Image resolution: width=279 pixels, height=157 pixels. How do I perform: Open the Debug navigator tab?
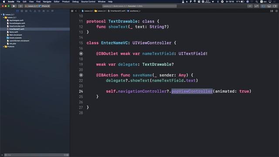tap(44, 11)
